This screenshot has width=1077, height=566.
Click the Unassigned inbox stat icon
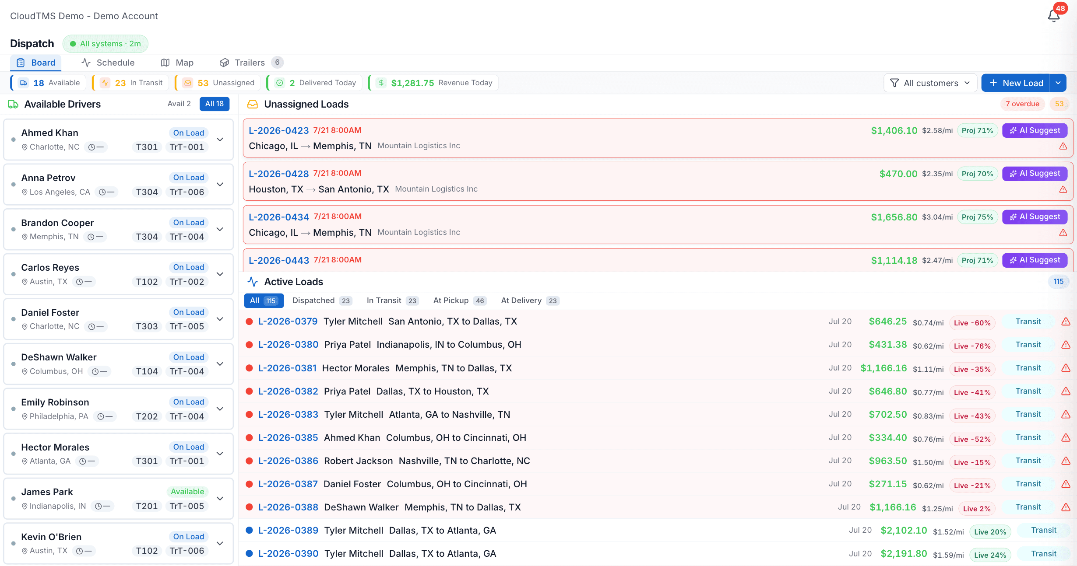coord(188,83)
